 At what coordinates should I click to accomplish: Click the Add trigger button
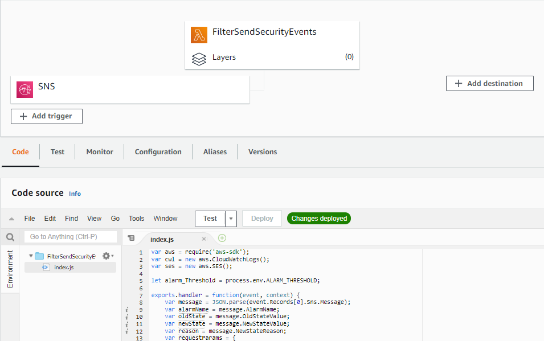46,116
